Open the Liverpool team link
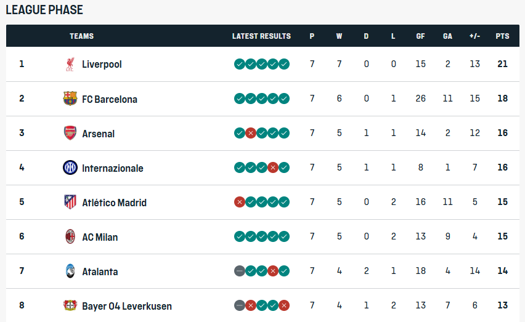This screenshot has width=525, height=322. (x=102, y=64)
